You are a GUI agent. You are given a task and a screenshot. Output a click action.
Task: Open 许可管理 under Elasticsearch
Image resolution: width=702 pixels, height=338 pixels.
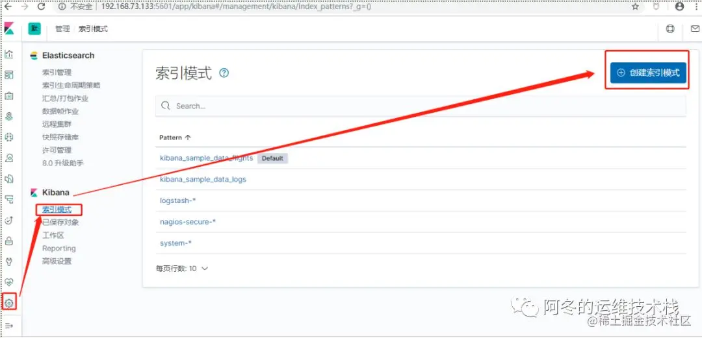[57, 151]
